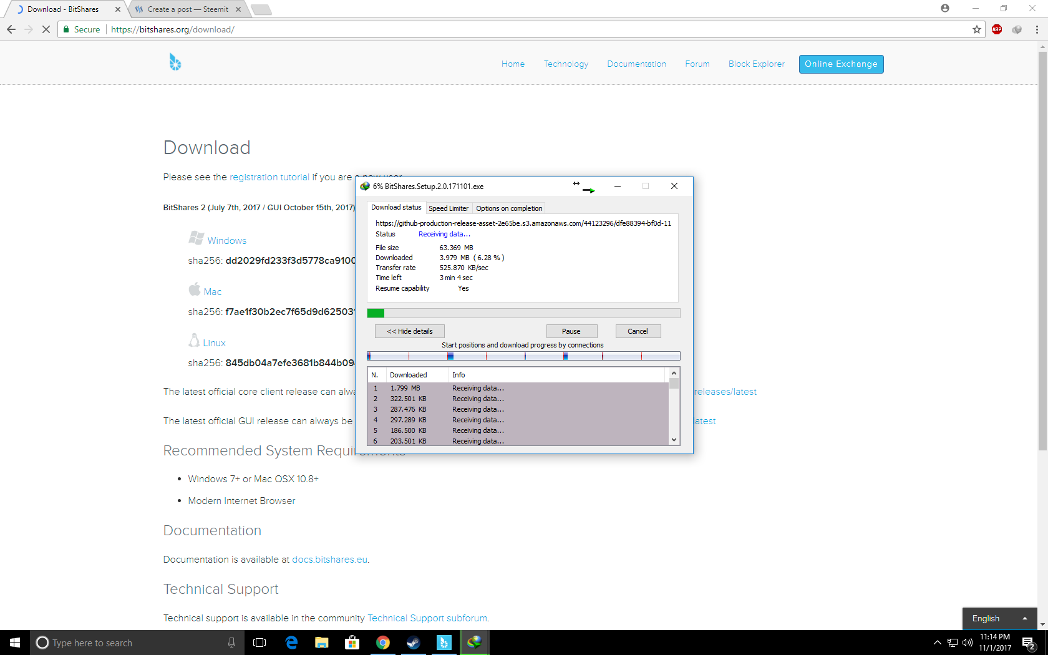Viewport: 1048px width, 655px height.
Task: Click the green arrow icon in the download dialog title bar
Action: click(589, 190)
